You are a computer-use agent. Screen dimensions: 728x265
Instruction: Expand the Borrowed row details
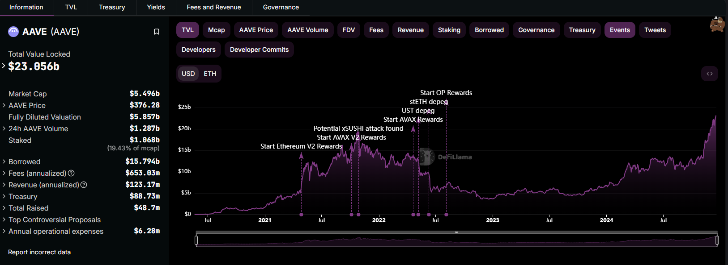coord(4,161)
